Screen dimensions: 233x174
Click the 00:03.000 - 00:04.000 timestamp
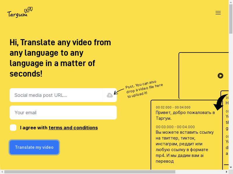[175, 127]
